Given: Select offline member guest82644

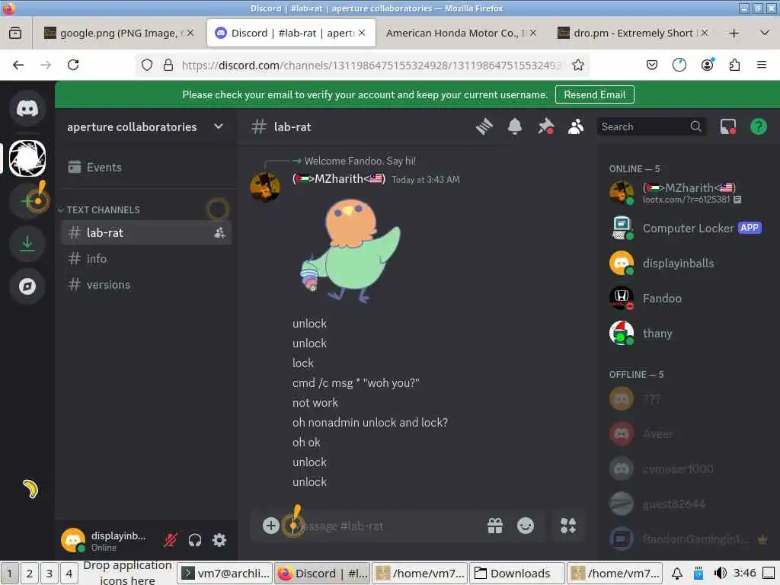Looking at the screenshot, I should pyautogui.click(x=689, y=504).
